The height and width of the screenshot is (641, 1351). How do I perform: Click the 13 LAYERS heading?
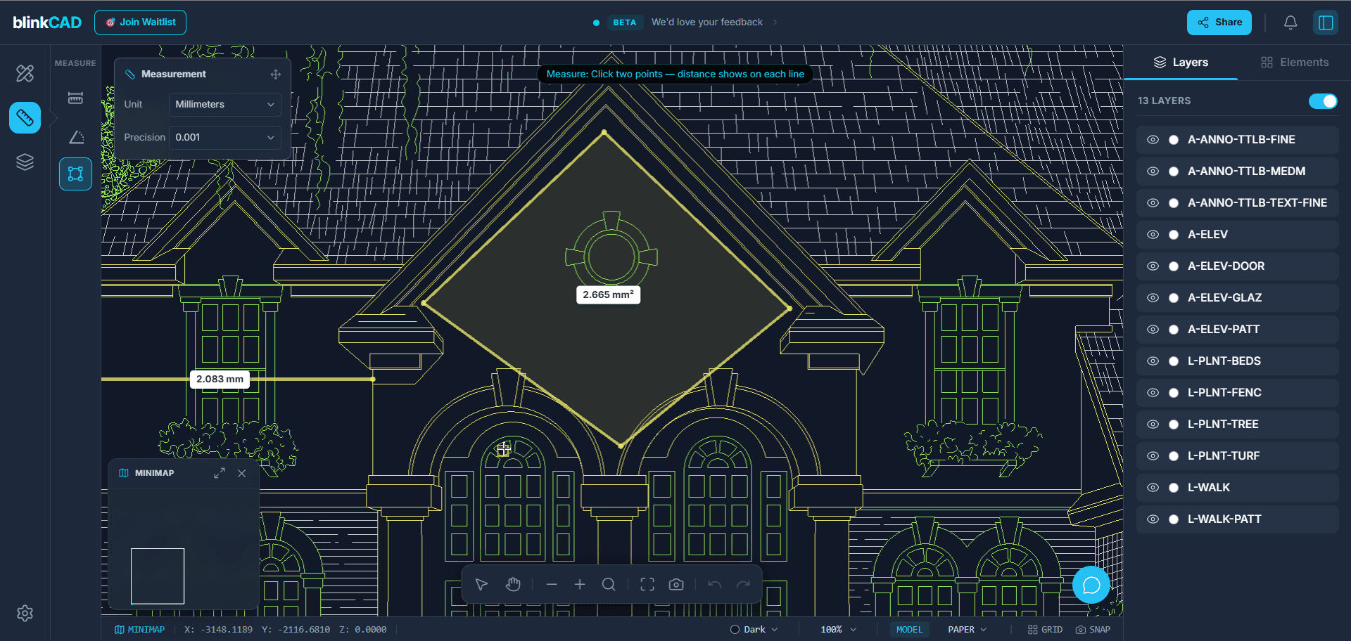pyautogui.click(x=1164, y=101)
